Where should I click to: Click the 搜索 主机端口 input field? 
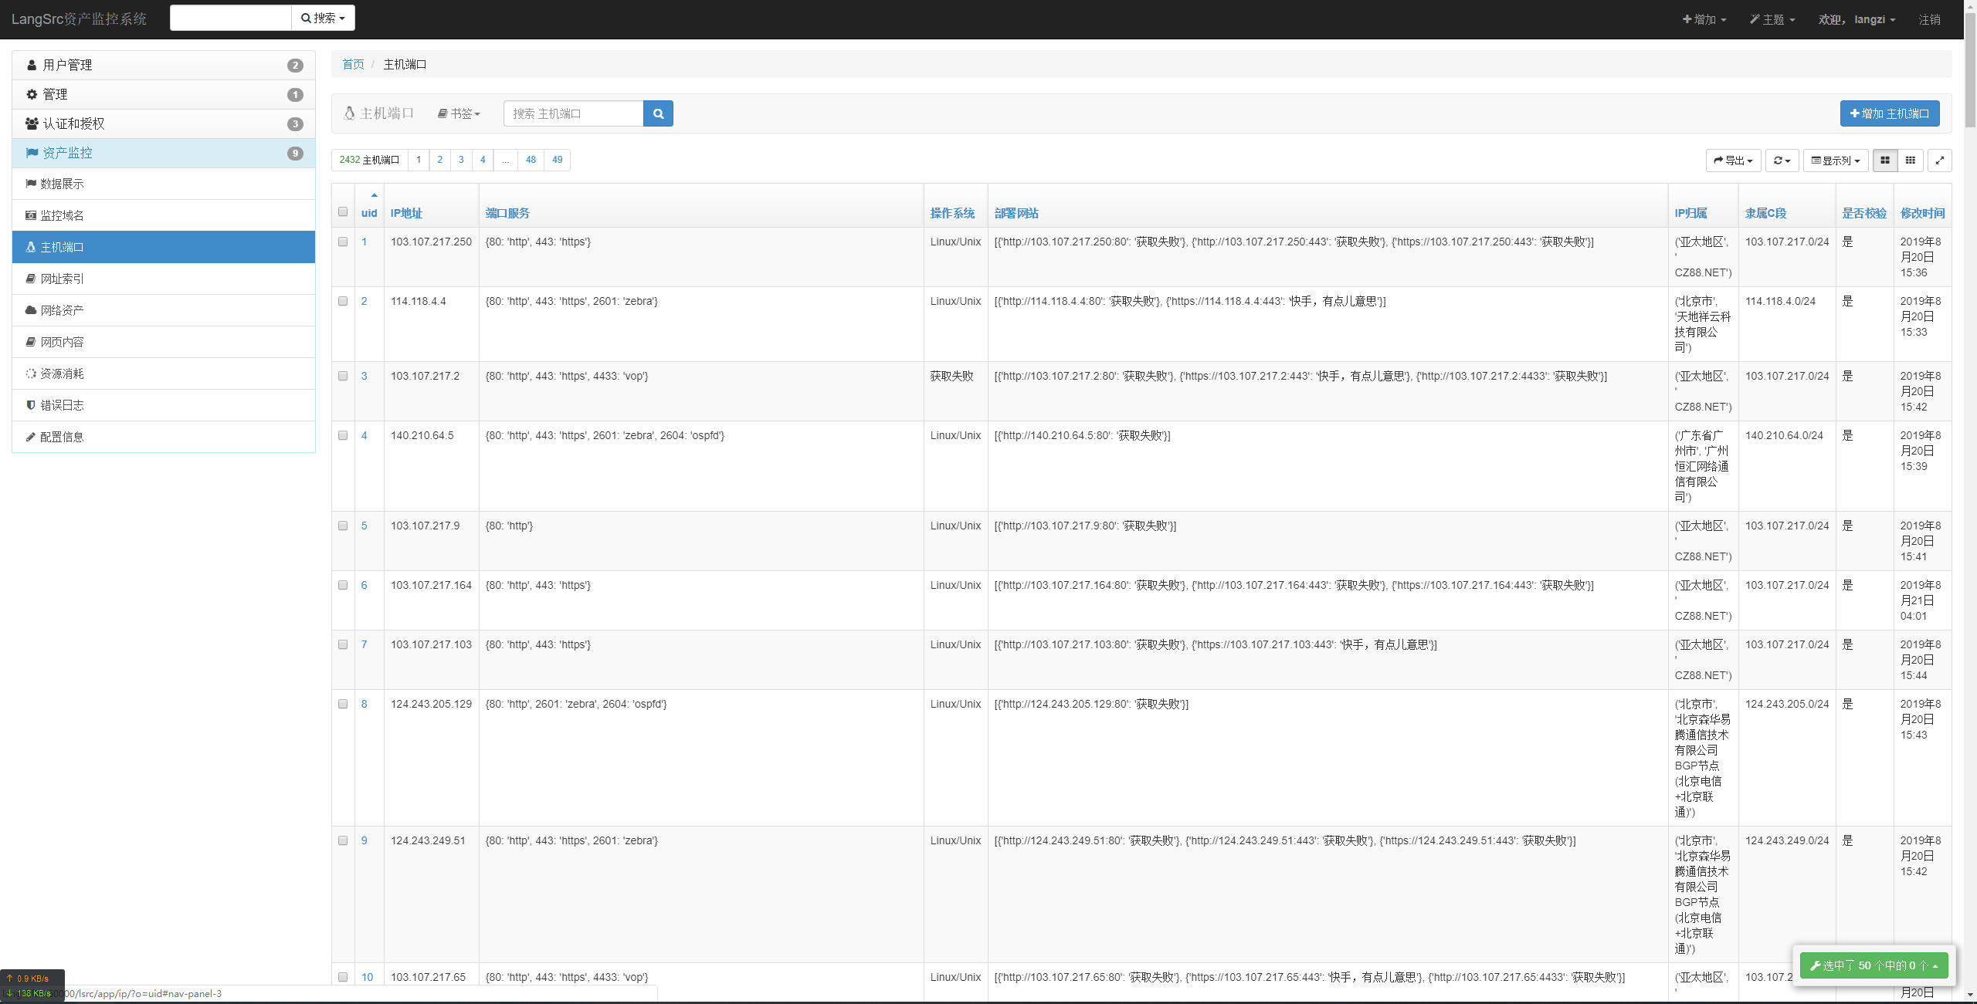click(x=573, y=113)
